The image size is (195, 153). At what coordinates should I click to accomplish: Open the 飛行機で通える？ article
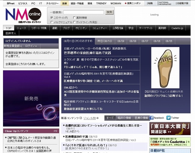pos(93,67)
